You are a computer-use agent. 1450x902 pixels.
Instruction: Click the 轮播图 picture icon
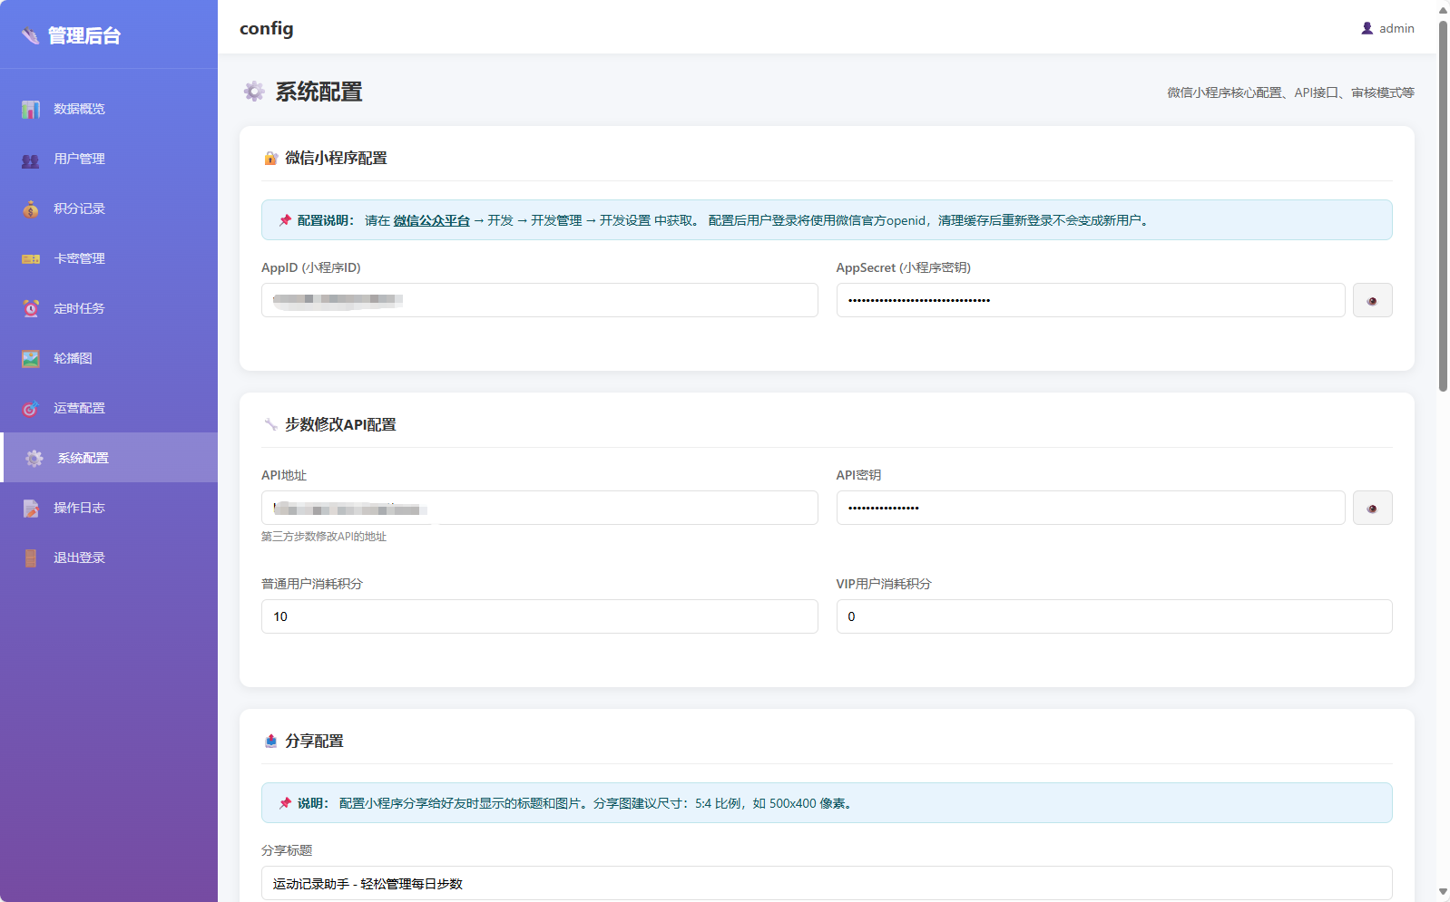click(x=31, y=359)
